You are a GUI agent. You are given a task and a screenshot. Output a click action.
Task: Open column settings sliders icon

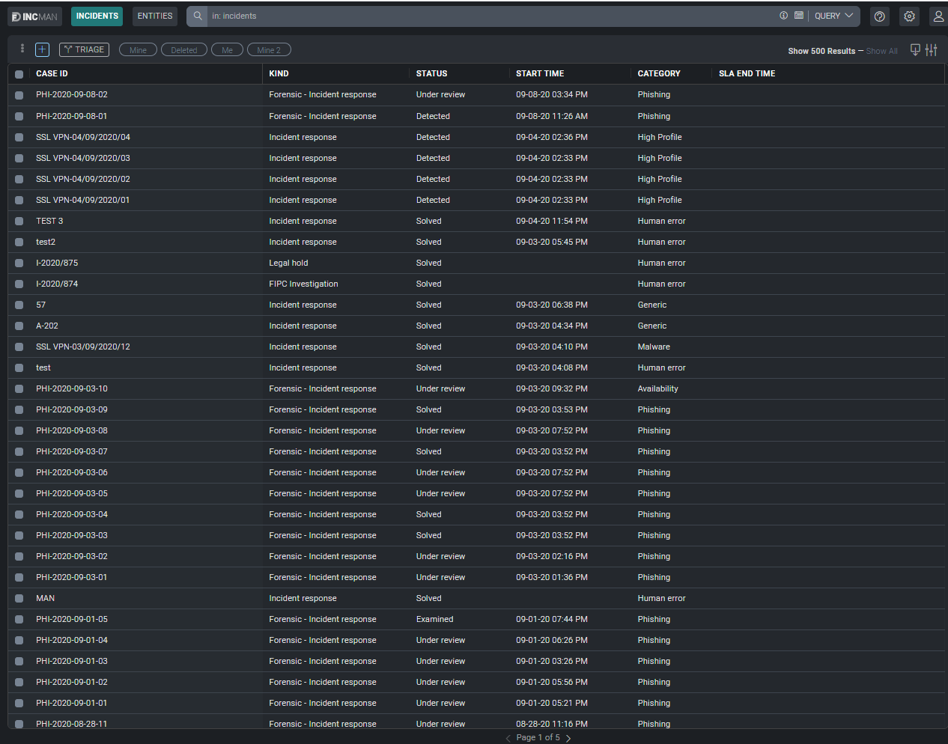pos(932,50)
